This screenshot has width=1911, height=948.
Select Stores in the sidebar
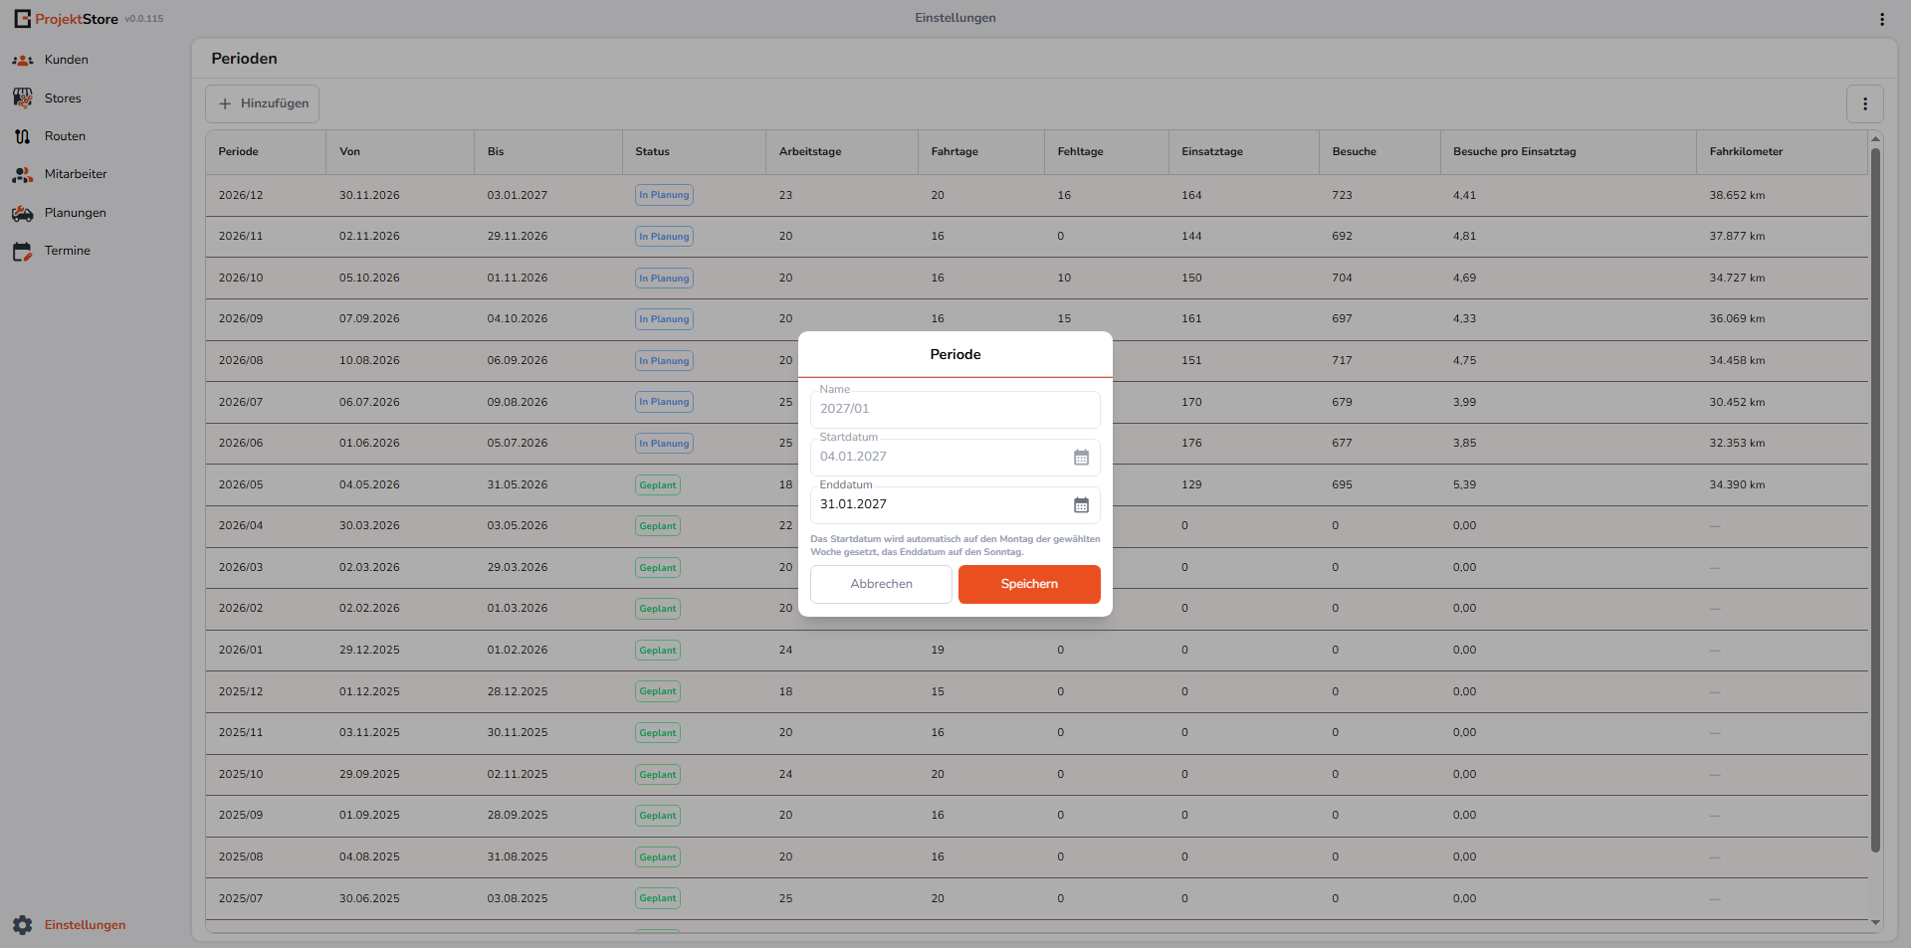(63, 98)
